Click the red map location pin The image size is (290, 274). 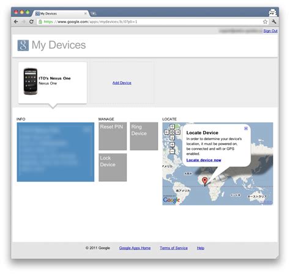point(204,181)
